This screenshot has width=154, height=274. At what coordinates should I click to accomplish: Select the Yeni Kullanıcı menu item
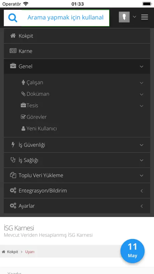pyautogui.click(x=39, y=129)
